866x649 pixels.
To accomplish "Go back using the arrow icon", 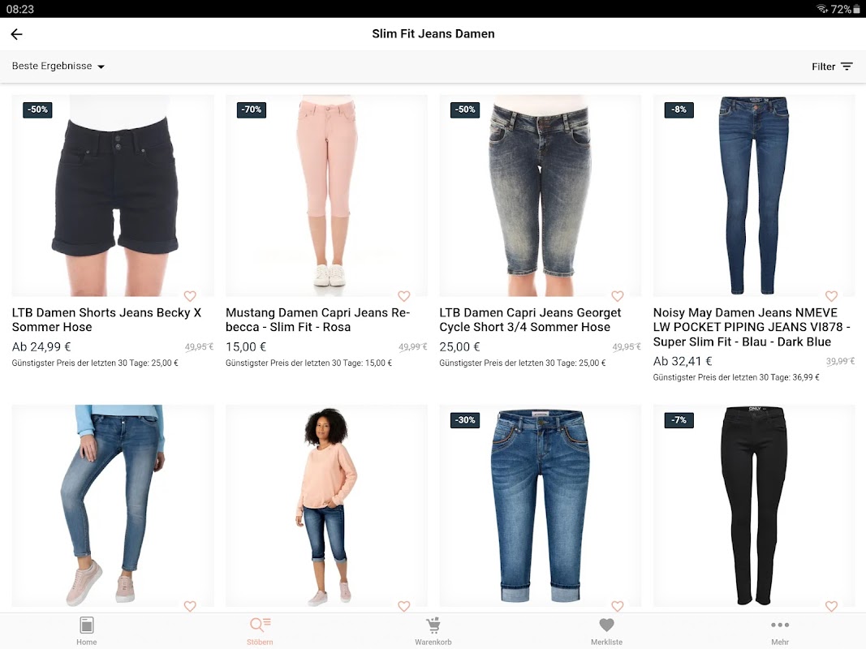I will (x=16, y=34).
